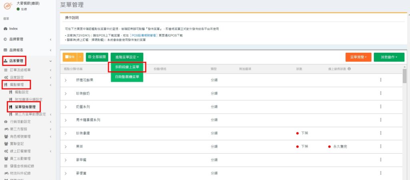Expand the 馬卡龍拿鐵系列 category row
This screenshot has height=180, width=410.
click(x=66, y=120)
